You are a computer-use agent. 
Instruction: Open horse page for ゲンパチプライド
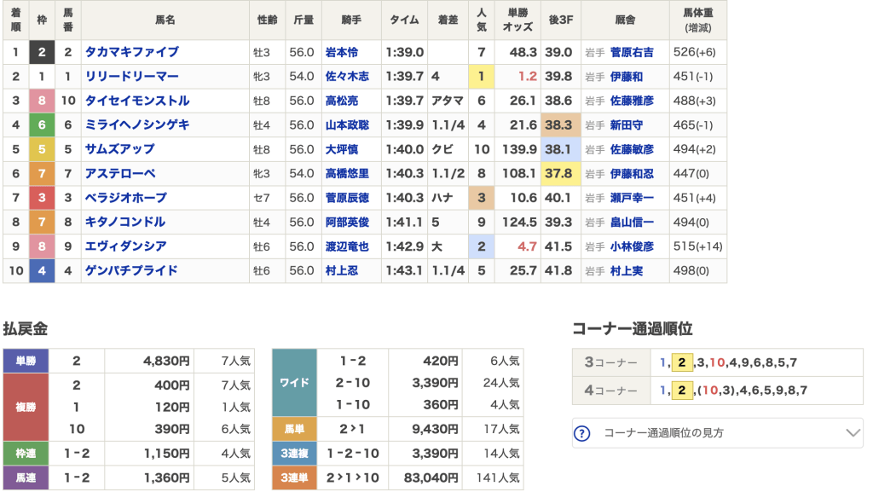point(131,270)
